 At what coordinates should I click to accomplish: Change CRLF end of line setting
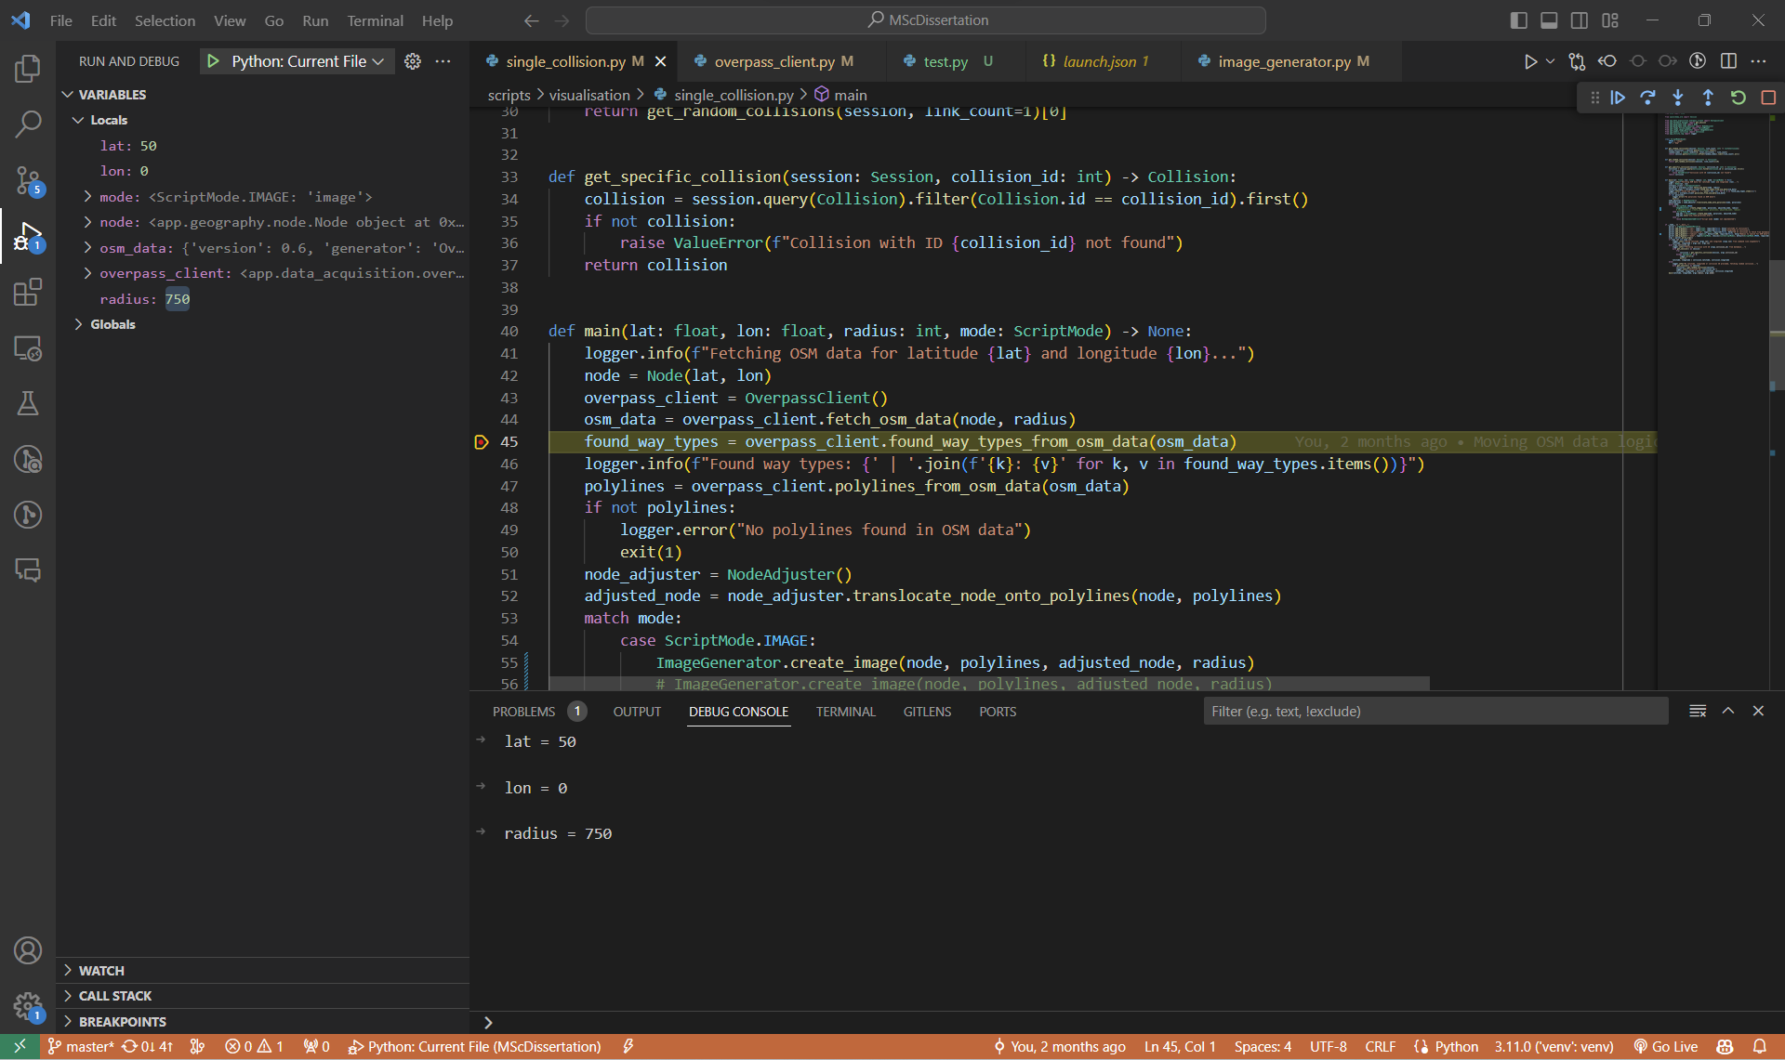(1380, 1047)
